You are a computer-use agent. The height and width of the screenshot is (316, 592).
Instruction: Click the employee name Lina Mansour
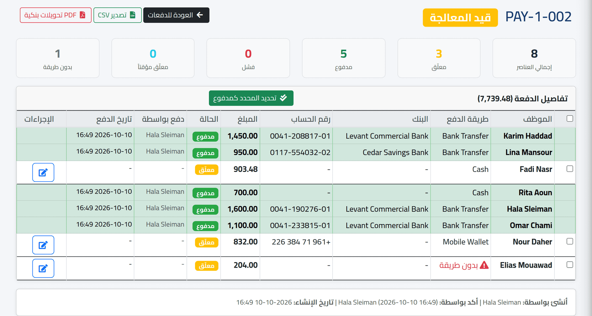(x=529, y=152)
